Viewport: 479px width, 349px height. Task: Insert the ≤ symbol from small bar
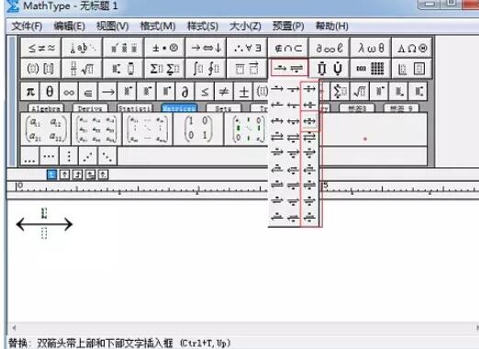click(205, 91)
